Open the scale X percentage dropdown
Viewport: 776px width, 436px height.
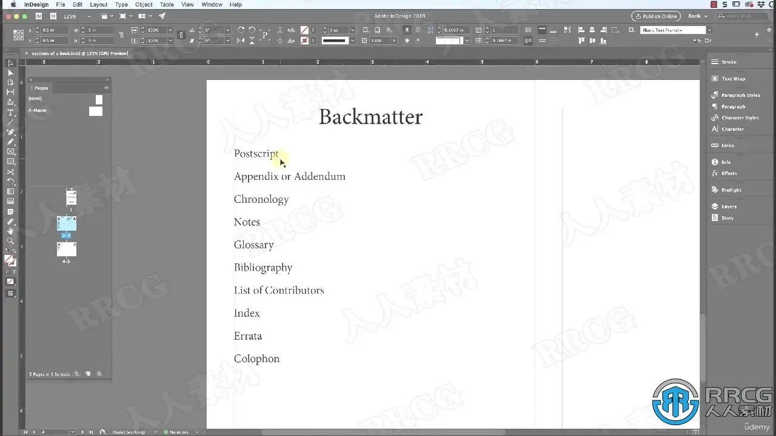tap(170, 30)
